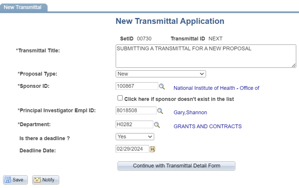Image resolution: width=299 pixels, height=188 pixels.
Task: Grab the Transmittal Title resize handle
Action: [x=294, y=65]
